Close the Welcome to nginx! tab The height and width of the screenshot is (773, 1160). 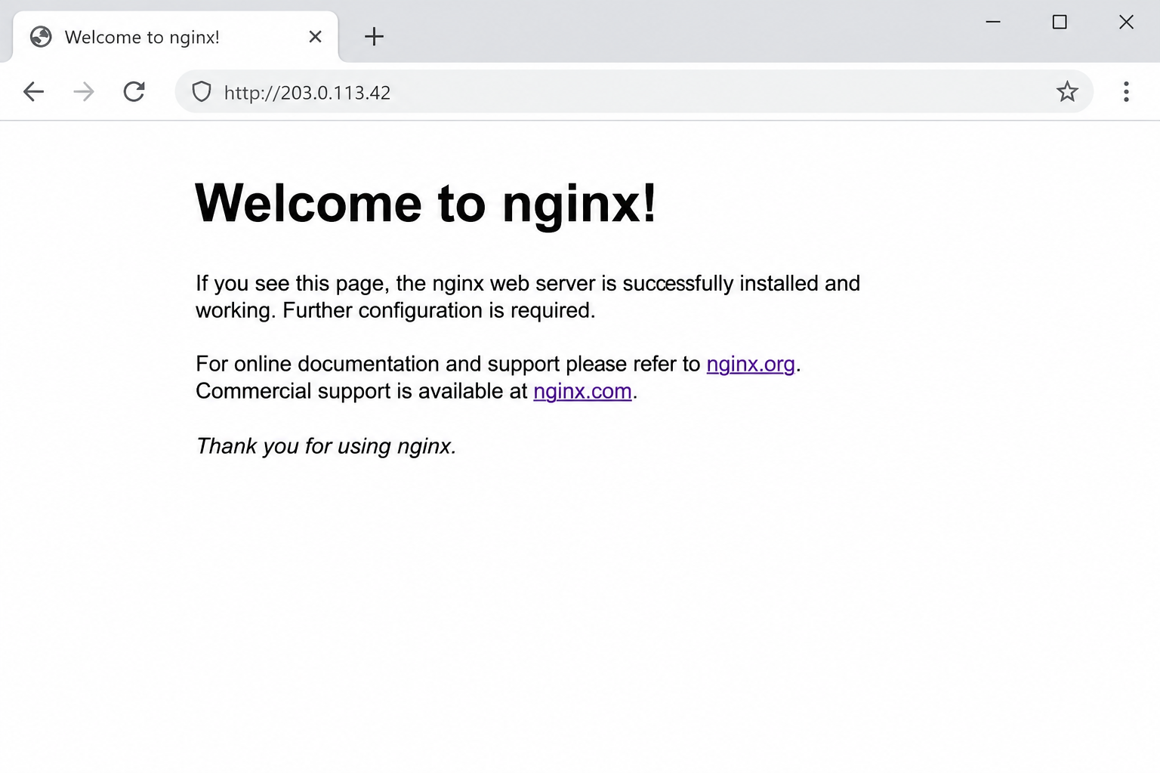[x=316, y=36]
